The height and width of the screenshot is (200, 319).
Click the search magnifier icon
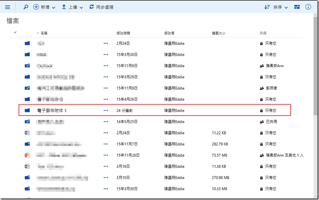pos(26,7)
